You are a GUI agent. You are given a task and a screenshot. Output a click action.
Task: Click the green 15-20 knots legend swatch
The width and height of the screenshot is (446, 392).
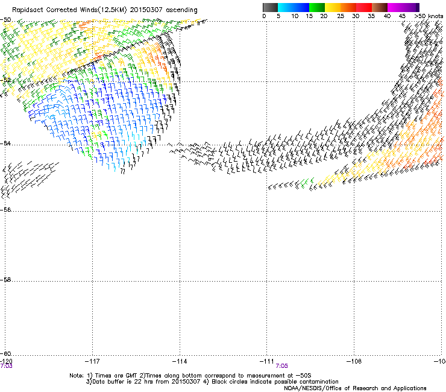click(317, 7)
